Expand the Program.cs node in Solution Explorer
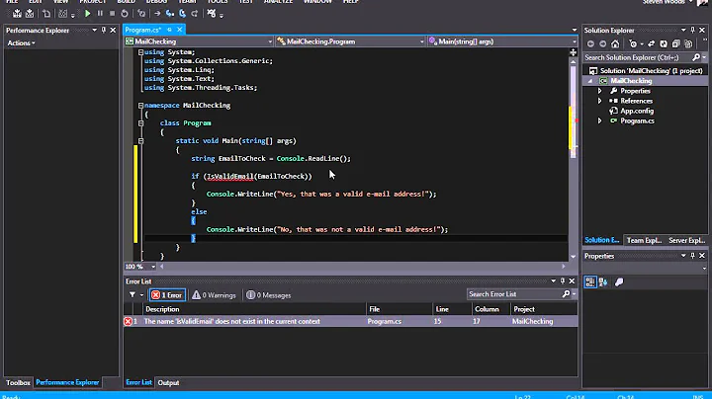This screenshot has height=399, width=712. click(599, 121)
